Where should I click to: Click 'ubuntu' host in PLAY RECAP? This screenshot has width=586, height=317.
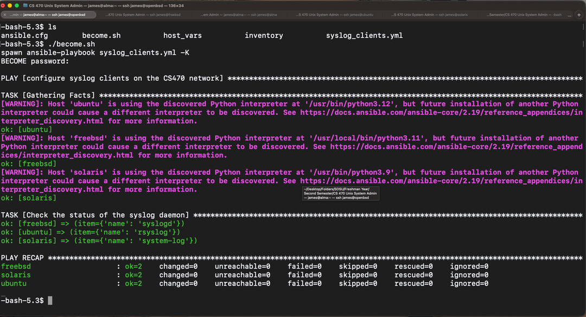tap(14, 284)
